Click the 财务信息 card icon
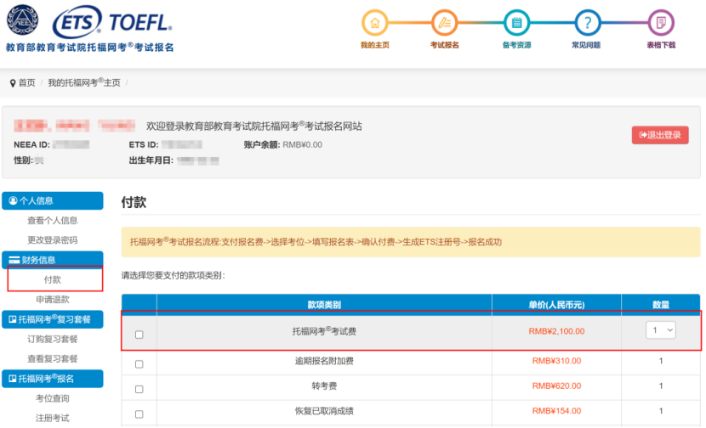The width and height of the screenshot is (706, 428). [x=14, y=261]
